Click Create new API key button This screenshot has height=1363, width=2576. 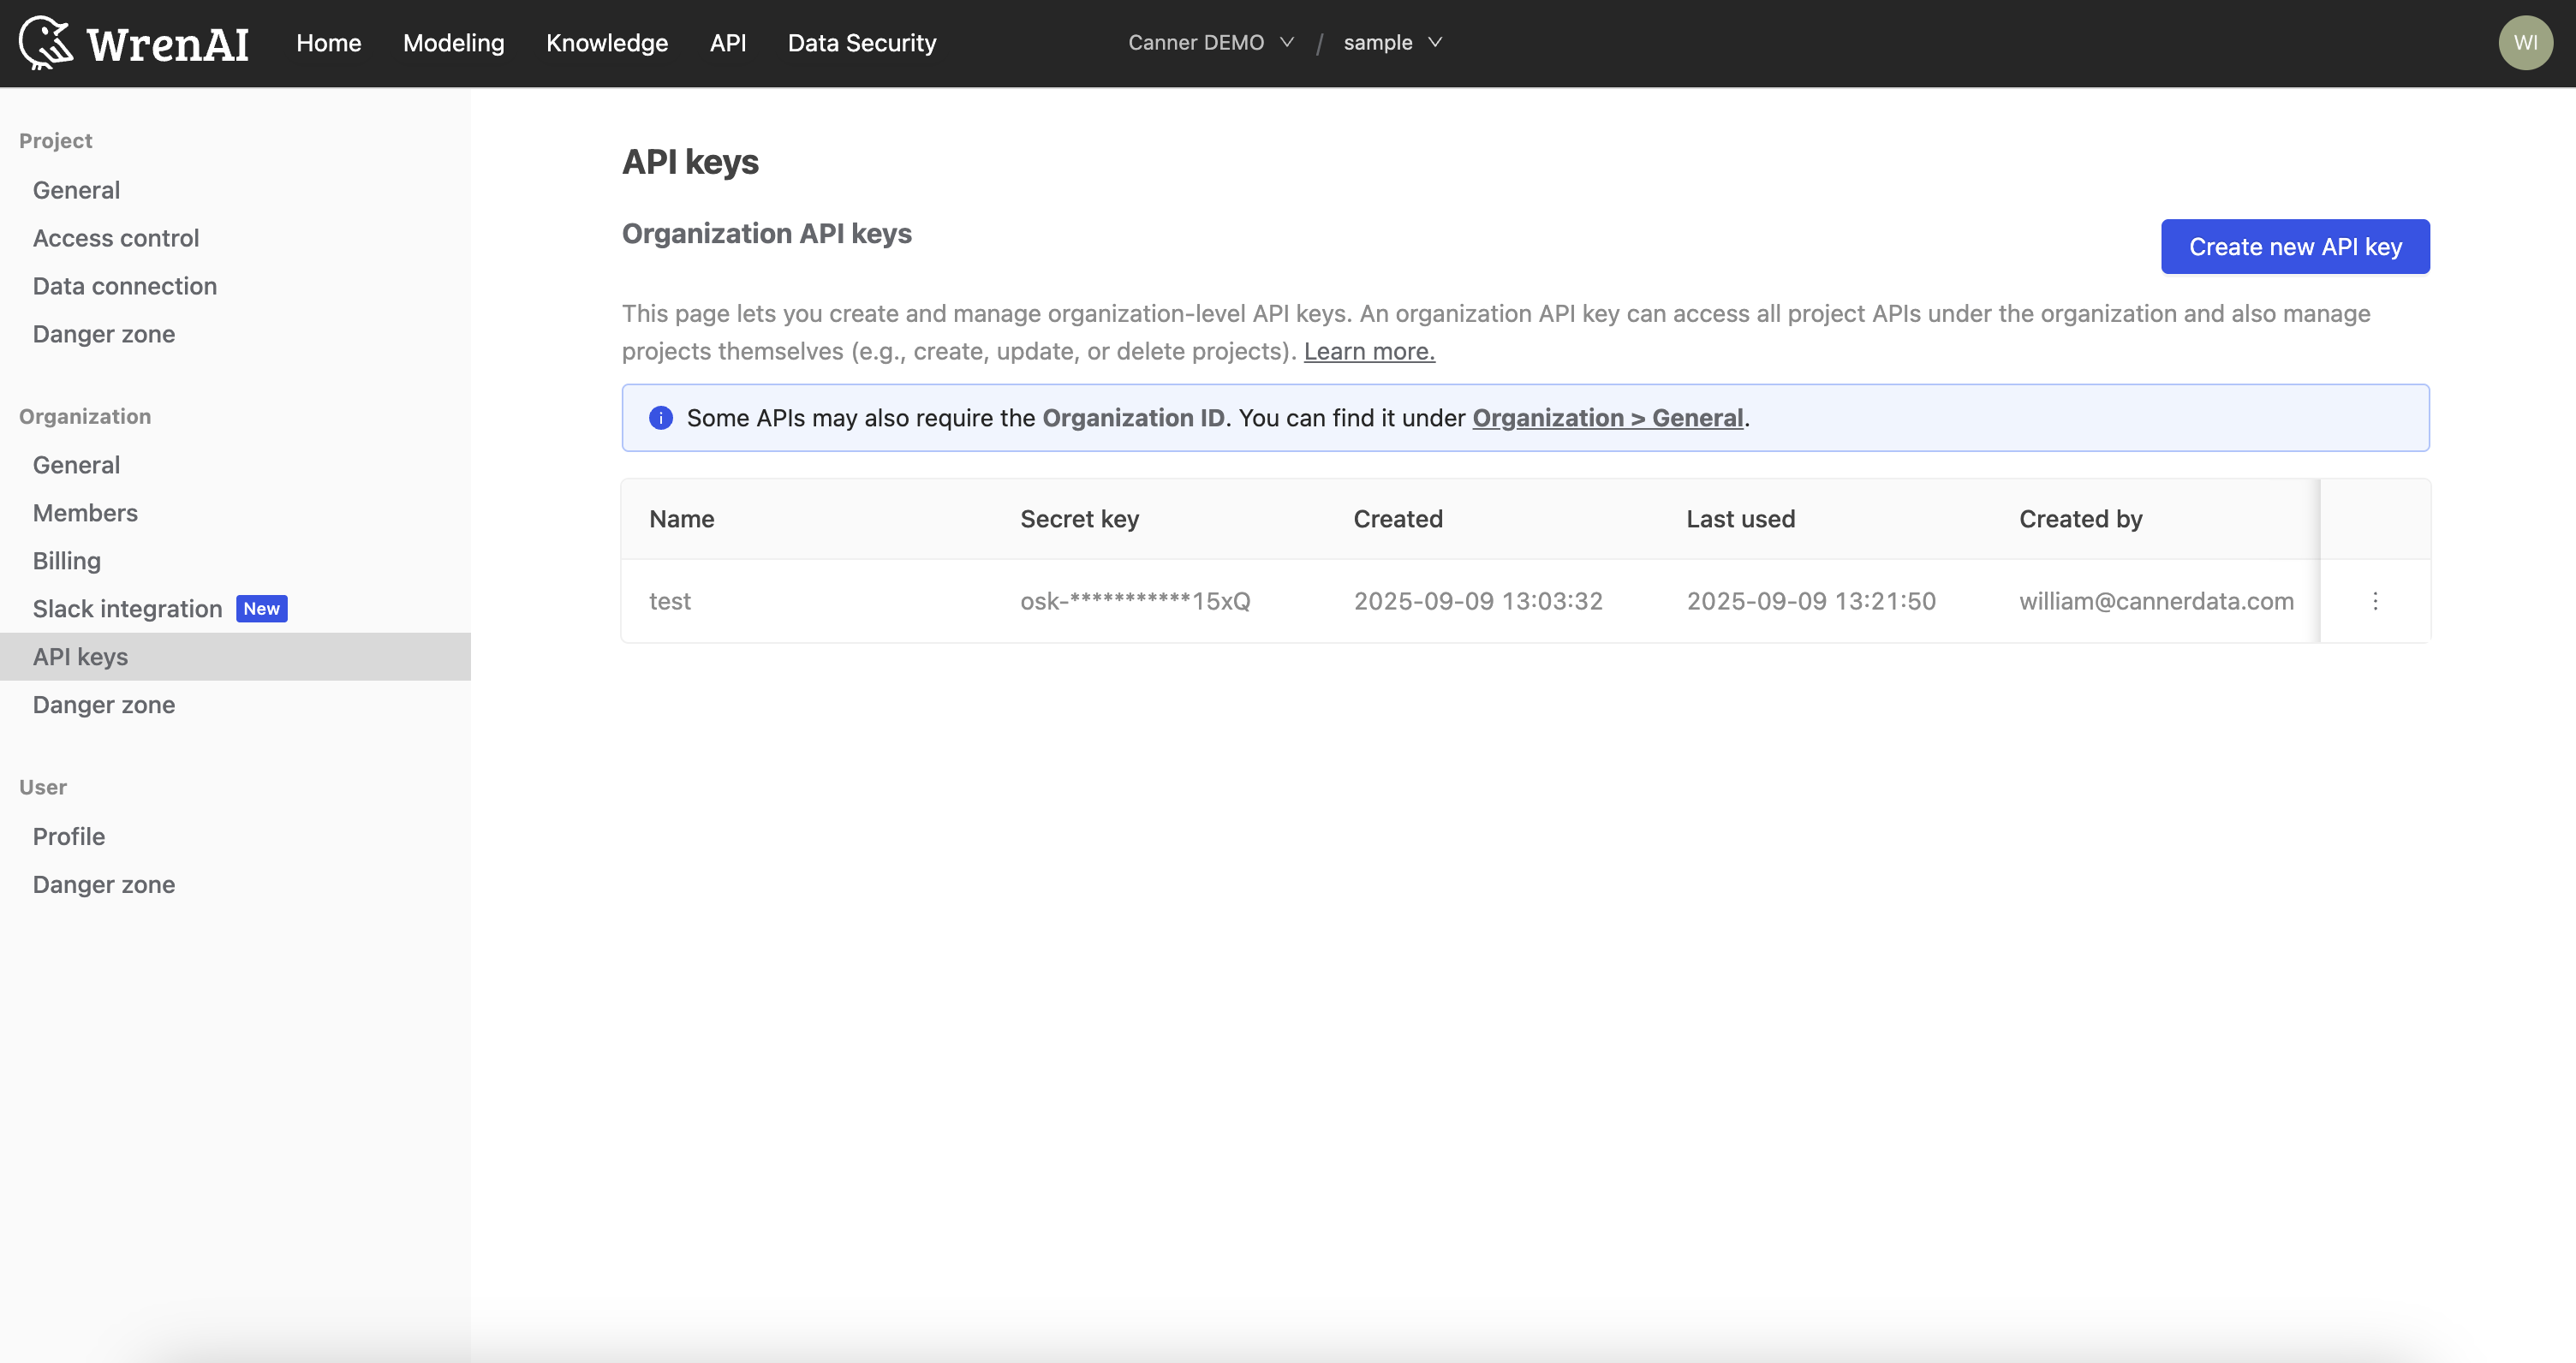coord(2295,247)
